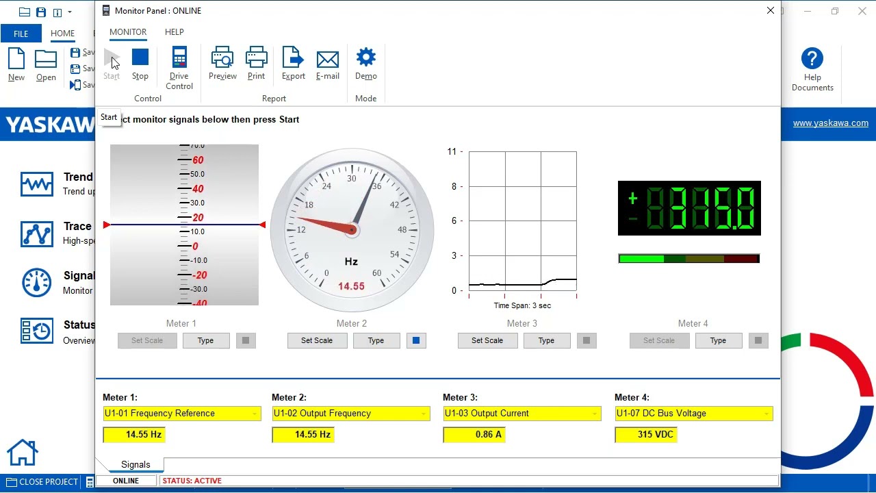This screenshot has height=493, width=876.
Task: Select the HOME tab in main window
Action: pos(62,34)
